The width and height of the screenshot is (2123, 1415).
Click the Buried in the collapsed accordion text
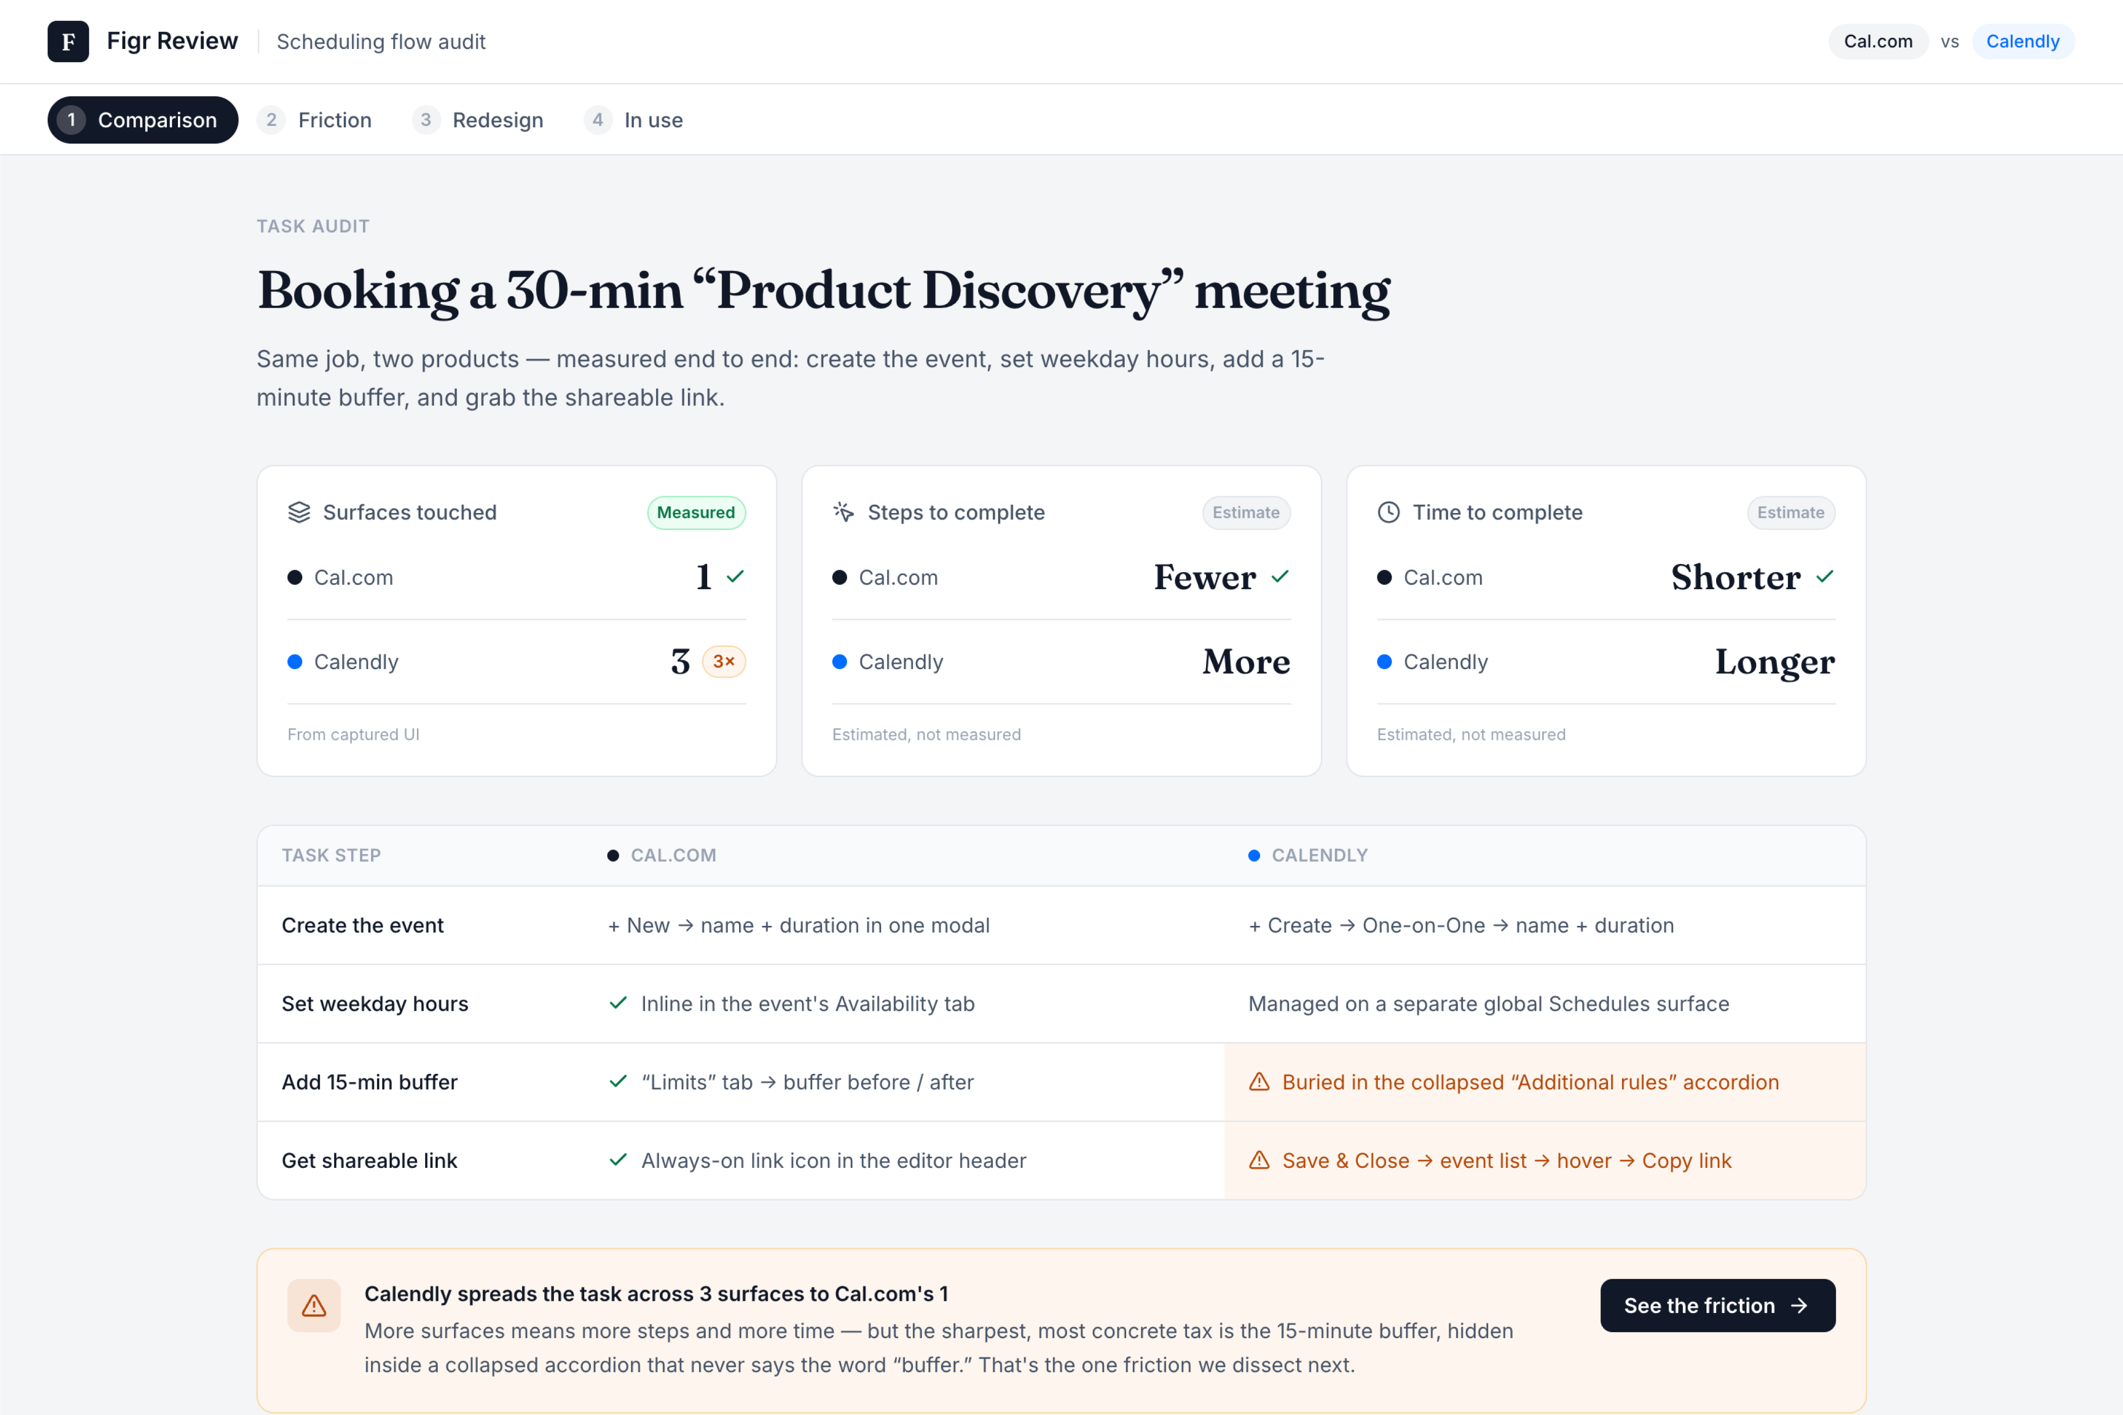1531,1082
